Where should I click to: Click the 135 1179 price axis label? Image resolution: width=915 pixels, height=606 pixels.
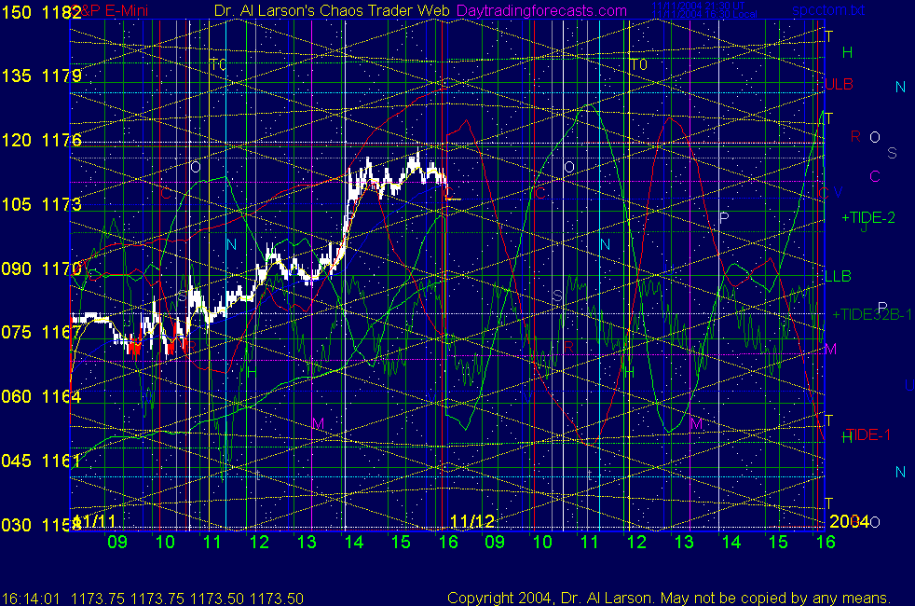(x=41, y=76)
